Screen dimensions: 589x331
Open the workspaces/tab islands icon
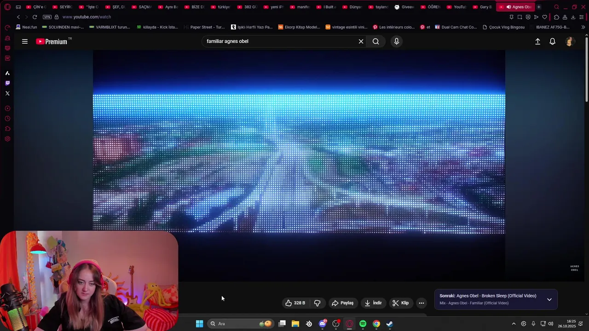18,7
